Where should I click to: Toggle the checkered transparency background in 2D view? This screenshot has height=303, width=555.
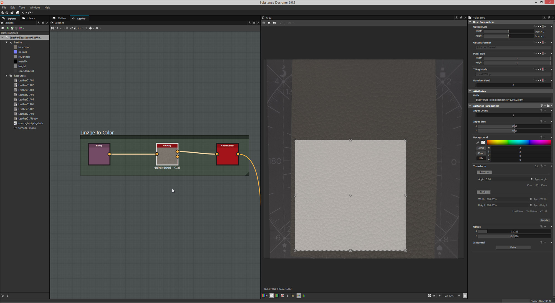271,296
